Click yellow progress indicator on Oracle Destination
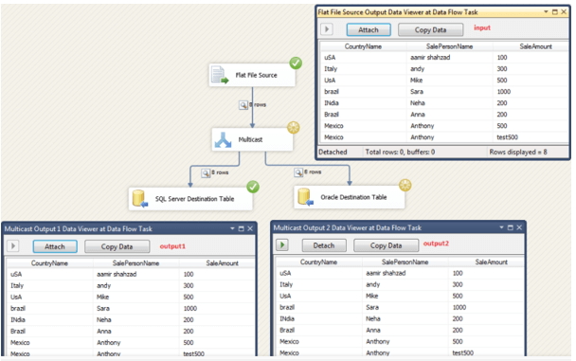The image size is (576, 361). [x=405, y=185]
